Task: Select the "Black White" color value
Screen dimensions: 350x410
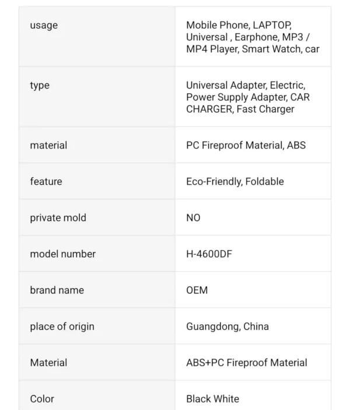Action: [212, 398]
